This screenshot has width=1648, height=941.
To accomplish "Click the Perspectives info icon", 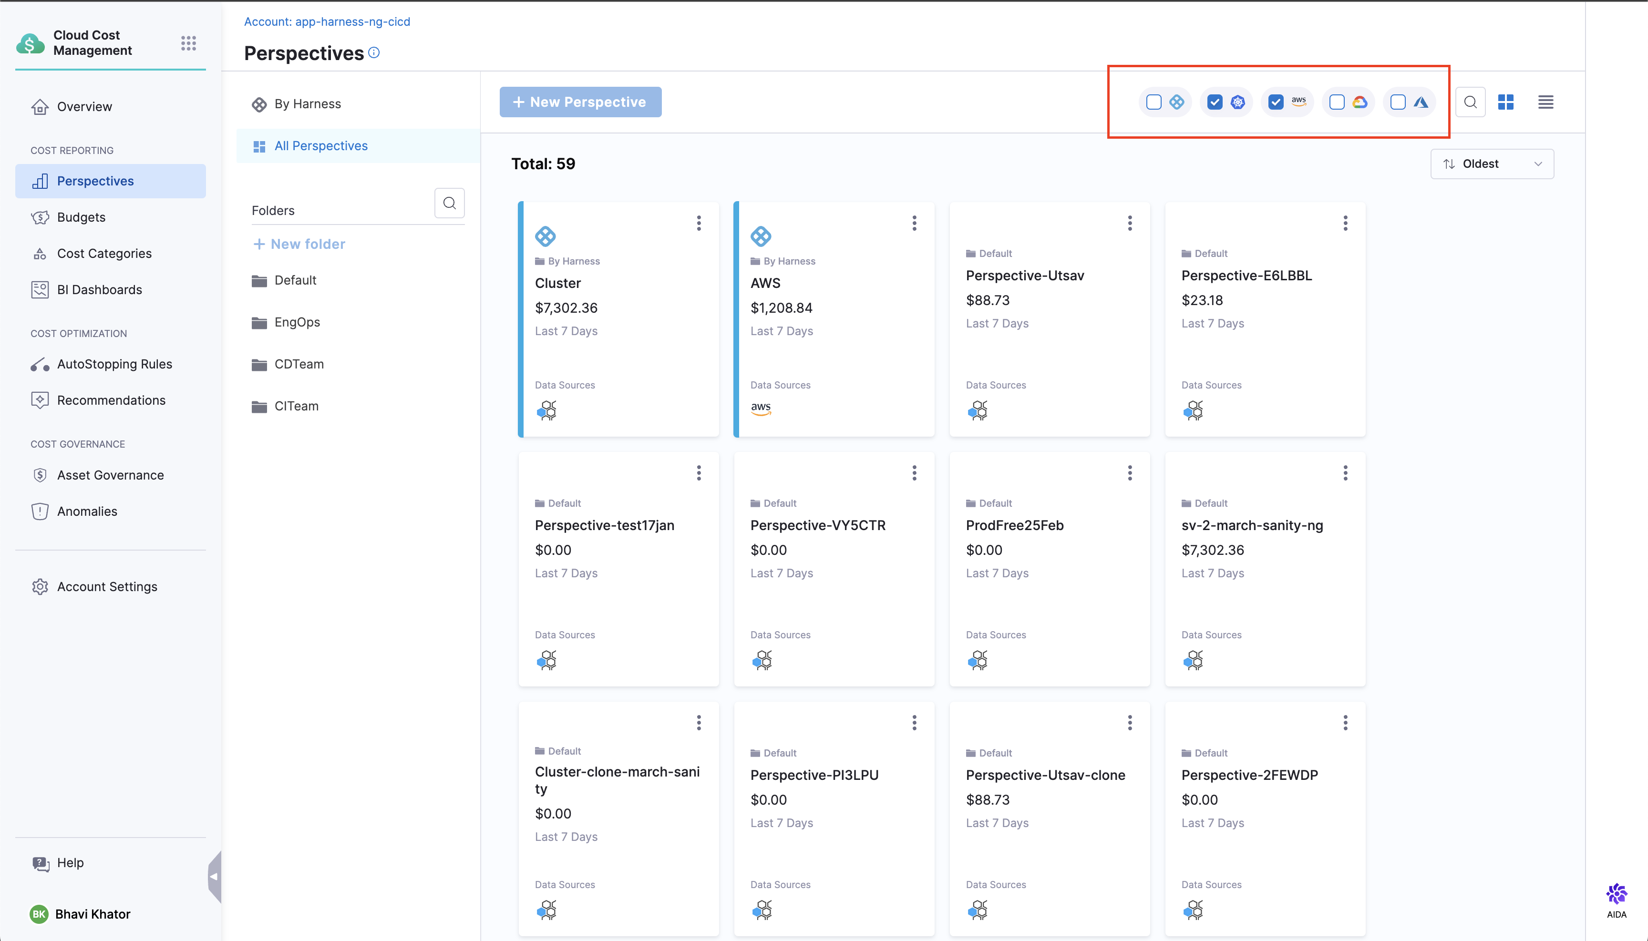I will click(374, 53).
